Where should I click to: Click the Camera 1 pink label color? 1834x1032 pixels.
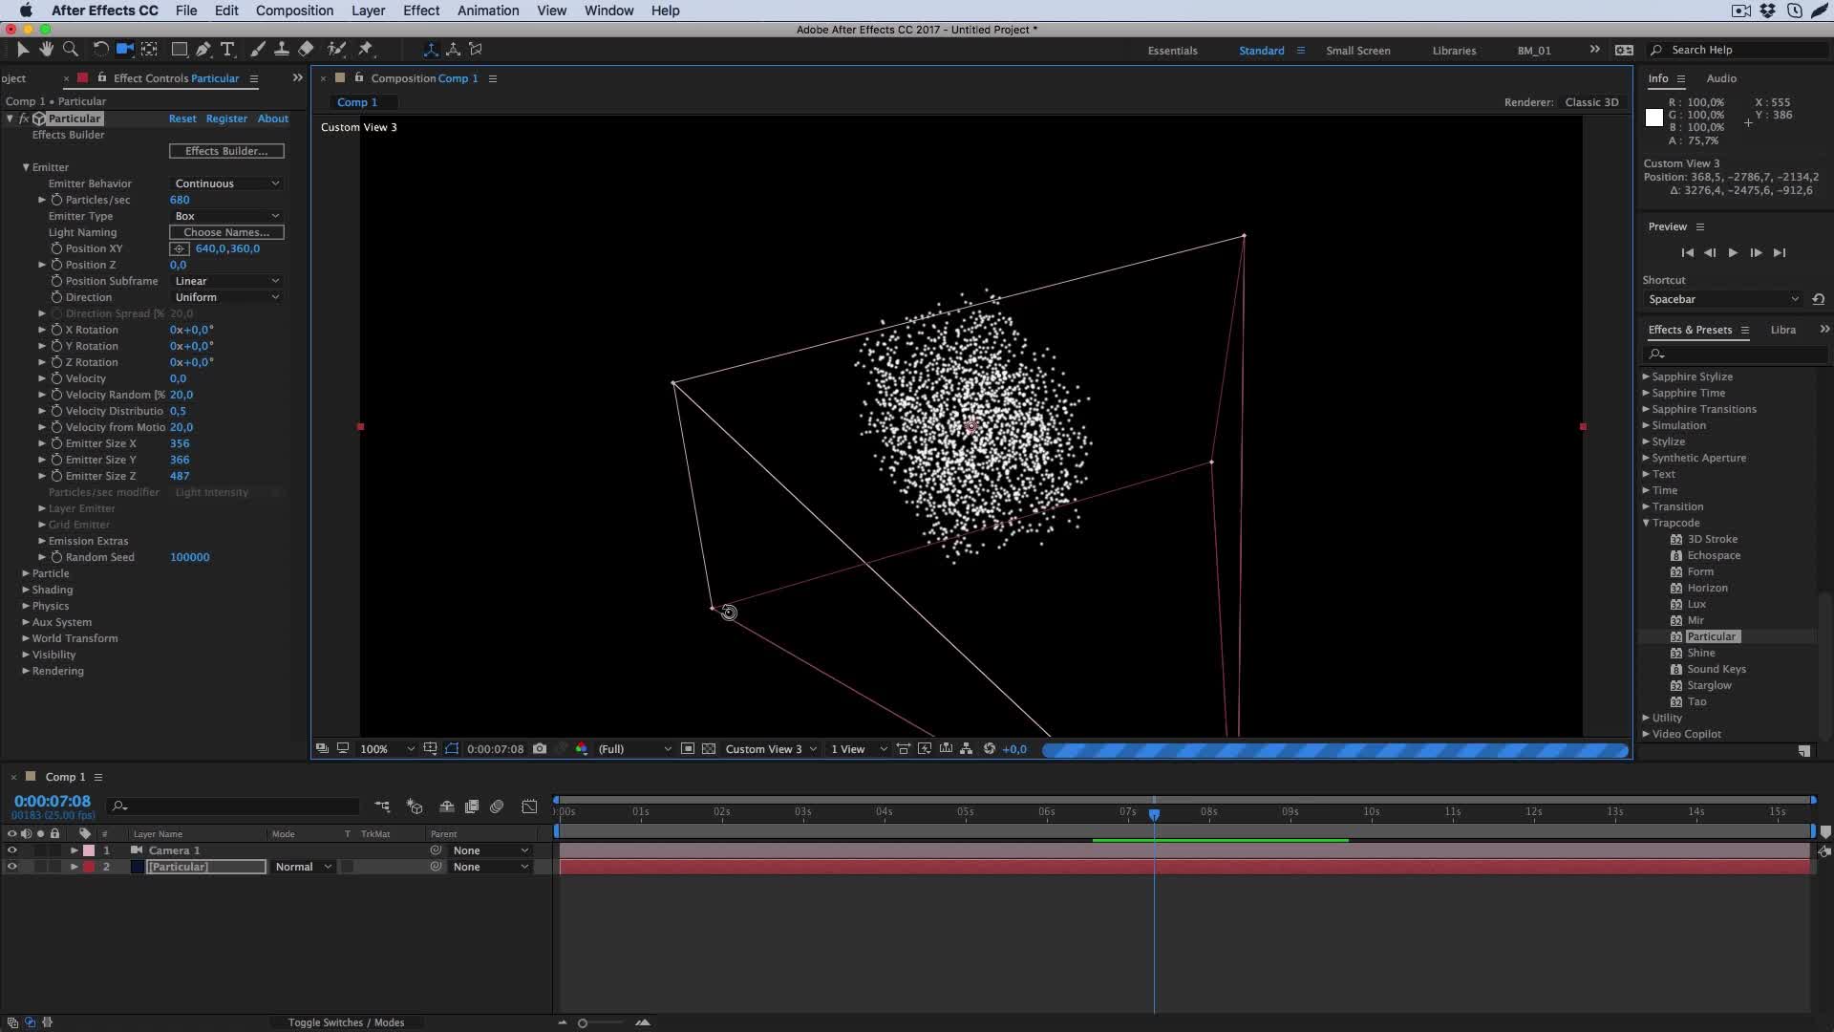89,850
